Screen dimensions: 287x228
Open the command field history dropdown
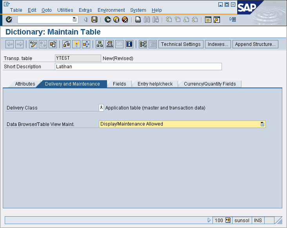74,19
